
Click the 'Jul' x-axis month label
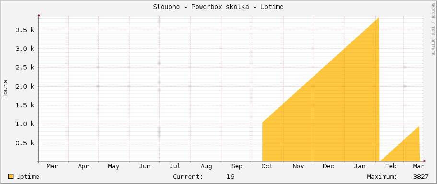[x=175, y=166]
